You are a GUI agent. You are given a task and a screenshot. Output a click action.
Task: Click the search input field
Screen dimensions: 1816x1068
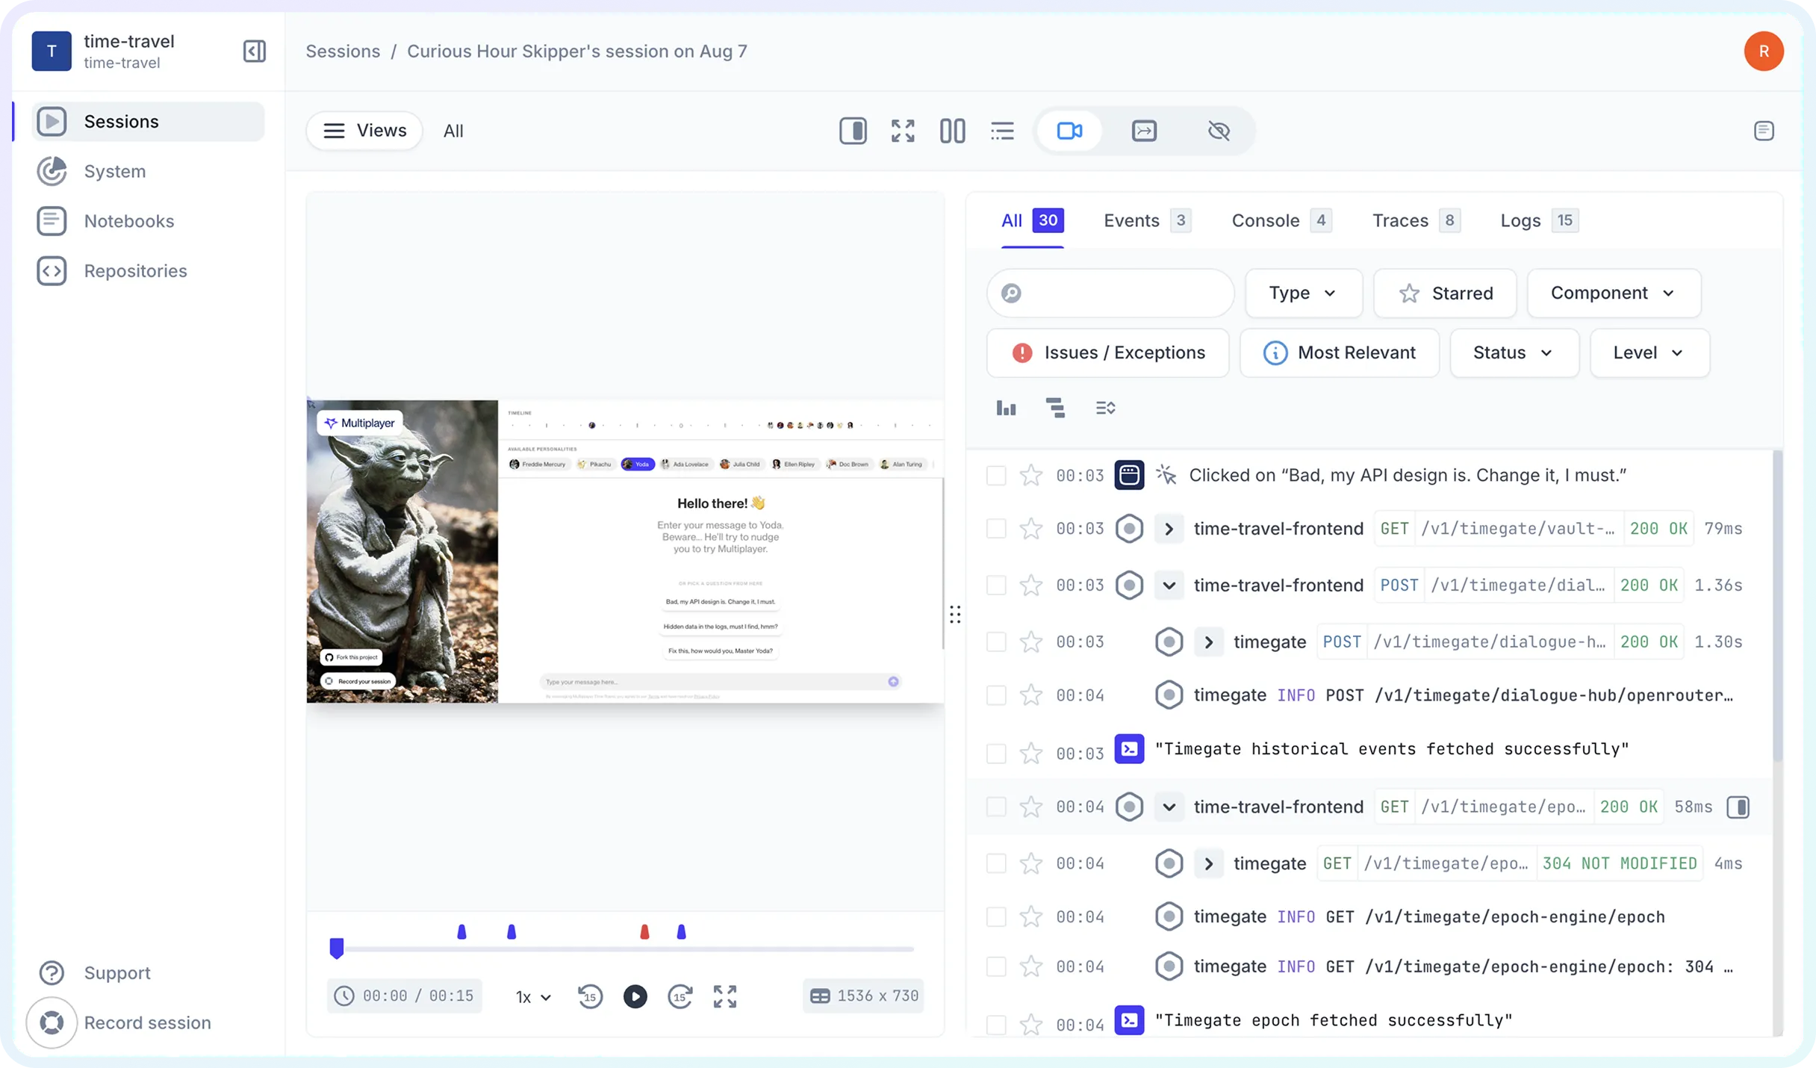click(1110, 293)
